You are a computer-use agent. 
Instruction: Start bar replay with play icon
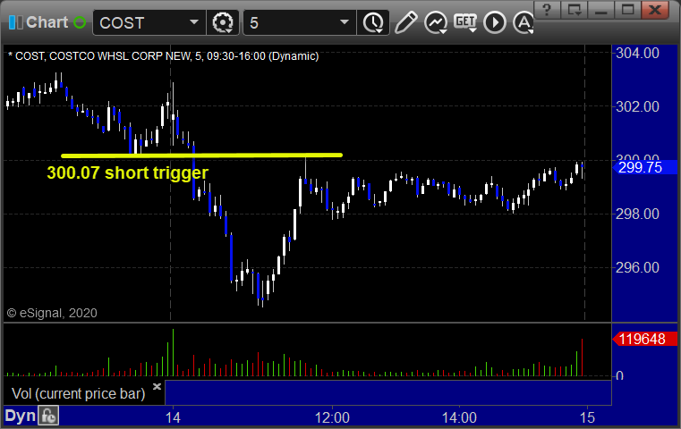point(495,22)
